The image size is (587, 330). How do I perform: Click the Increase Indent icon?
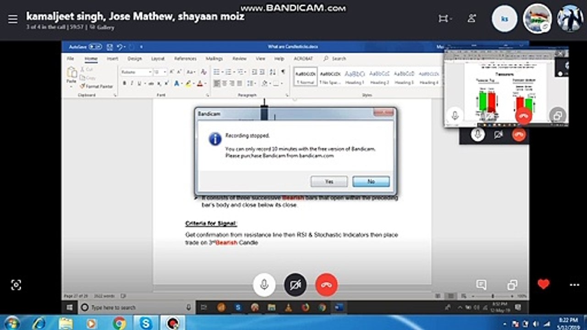262,72
